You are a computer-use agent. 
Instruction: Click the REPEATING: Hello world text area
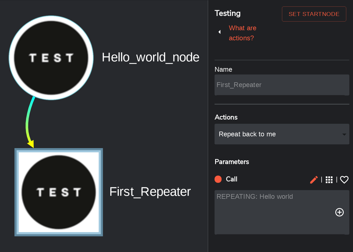pos(282,212)
